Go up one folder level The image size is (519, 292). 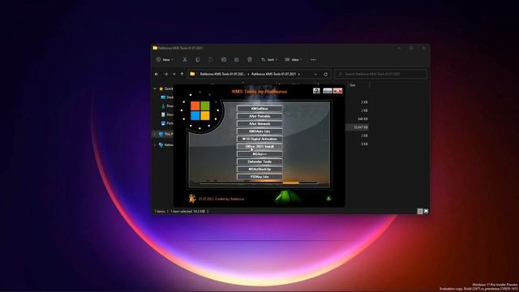click(182, 74)
